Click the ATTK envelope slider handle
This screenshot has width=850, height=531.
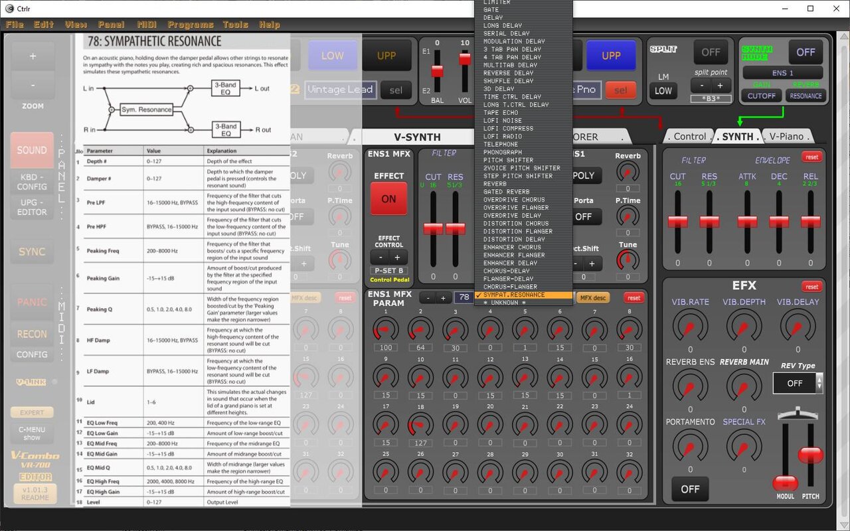pos(748,222)
